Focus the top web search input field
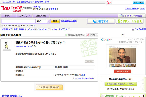Screen dimensions: 146x97 122,3
